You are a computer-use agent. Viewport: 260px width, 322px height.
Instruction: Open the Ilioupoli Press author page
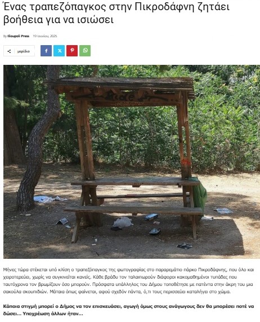[x=18, y=36]
